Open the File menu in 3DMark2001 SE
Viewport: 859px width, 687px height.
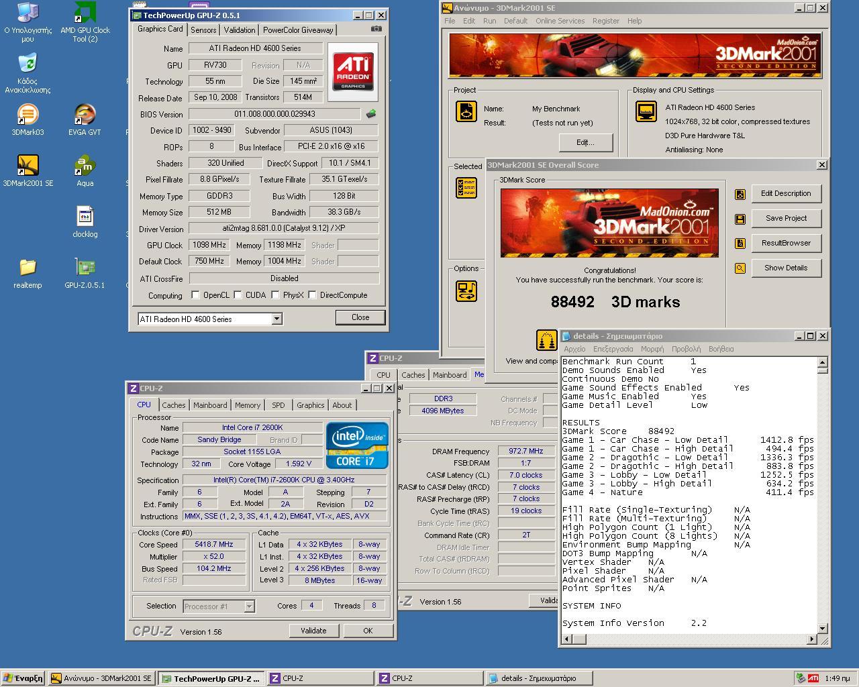tap(450, 21)
